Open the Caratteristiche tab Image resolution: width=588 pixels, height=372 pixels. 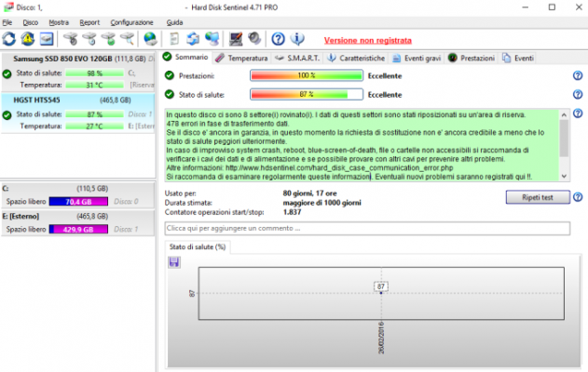click(x=356, y=59)
